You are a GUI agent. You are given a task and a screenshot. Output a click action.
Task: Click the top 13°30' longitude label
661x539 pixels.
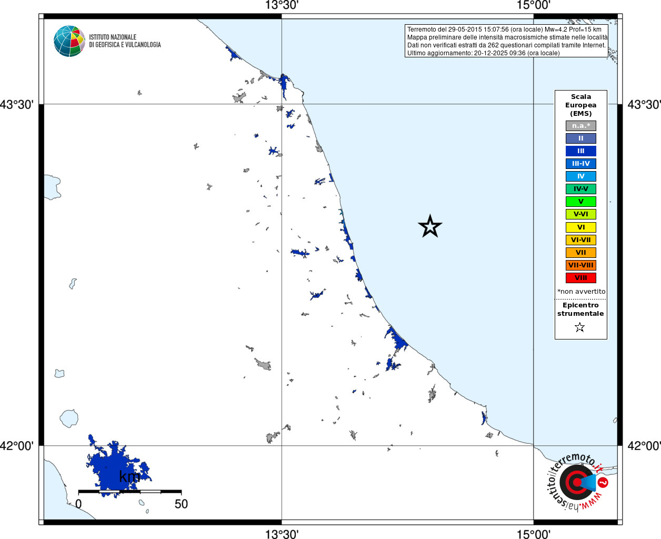coord(282,5)
